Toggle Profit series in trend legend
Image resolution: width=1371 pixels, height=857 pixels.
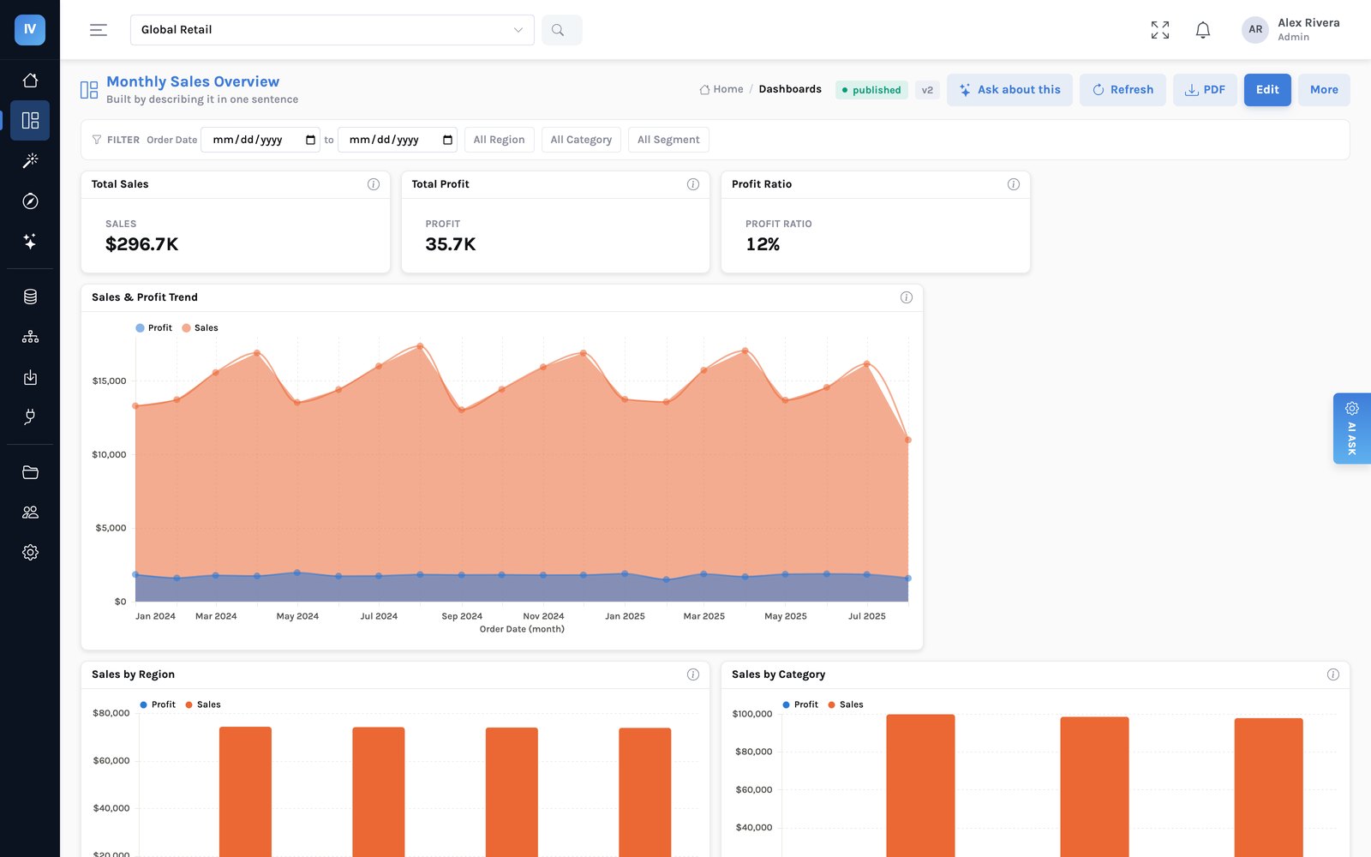[x=154, y=328]
